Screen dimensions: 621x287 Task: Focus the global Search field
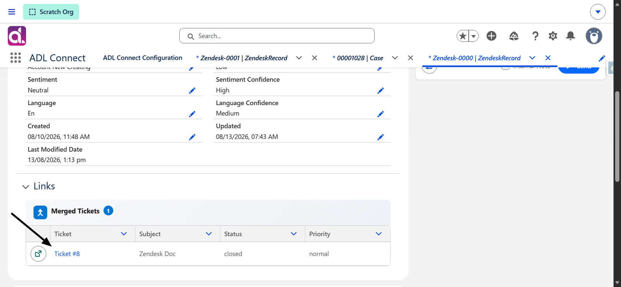coord(277,36)
